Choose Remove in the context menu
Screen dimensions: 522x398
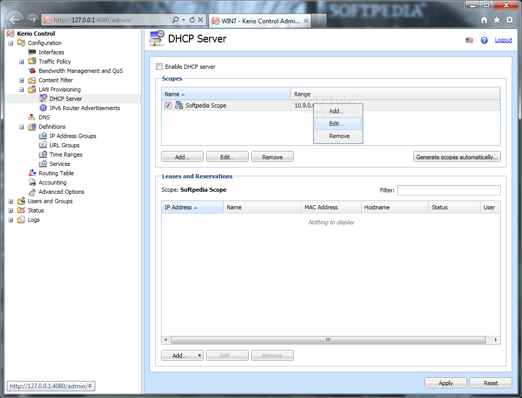[338, 136]
